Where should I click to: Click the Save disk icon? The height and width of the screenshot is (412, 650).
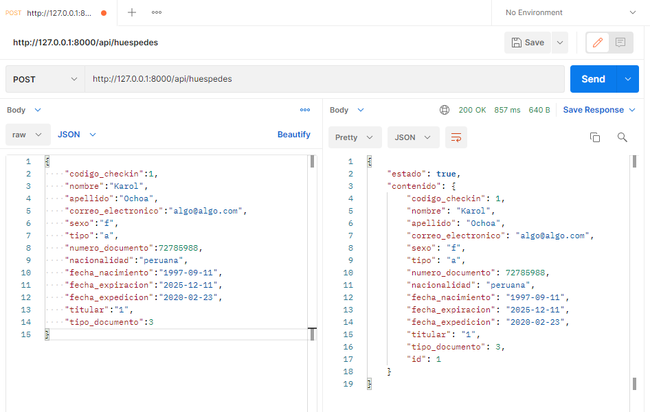pos(517,43)
